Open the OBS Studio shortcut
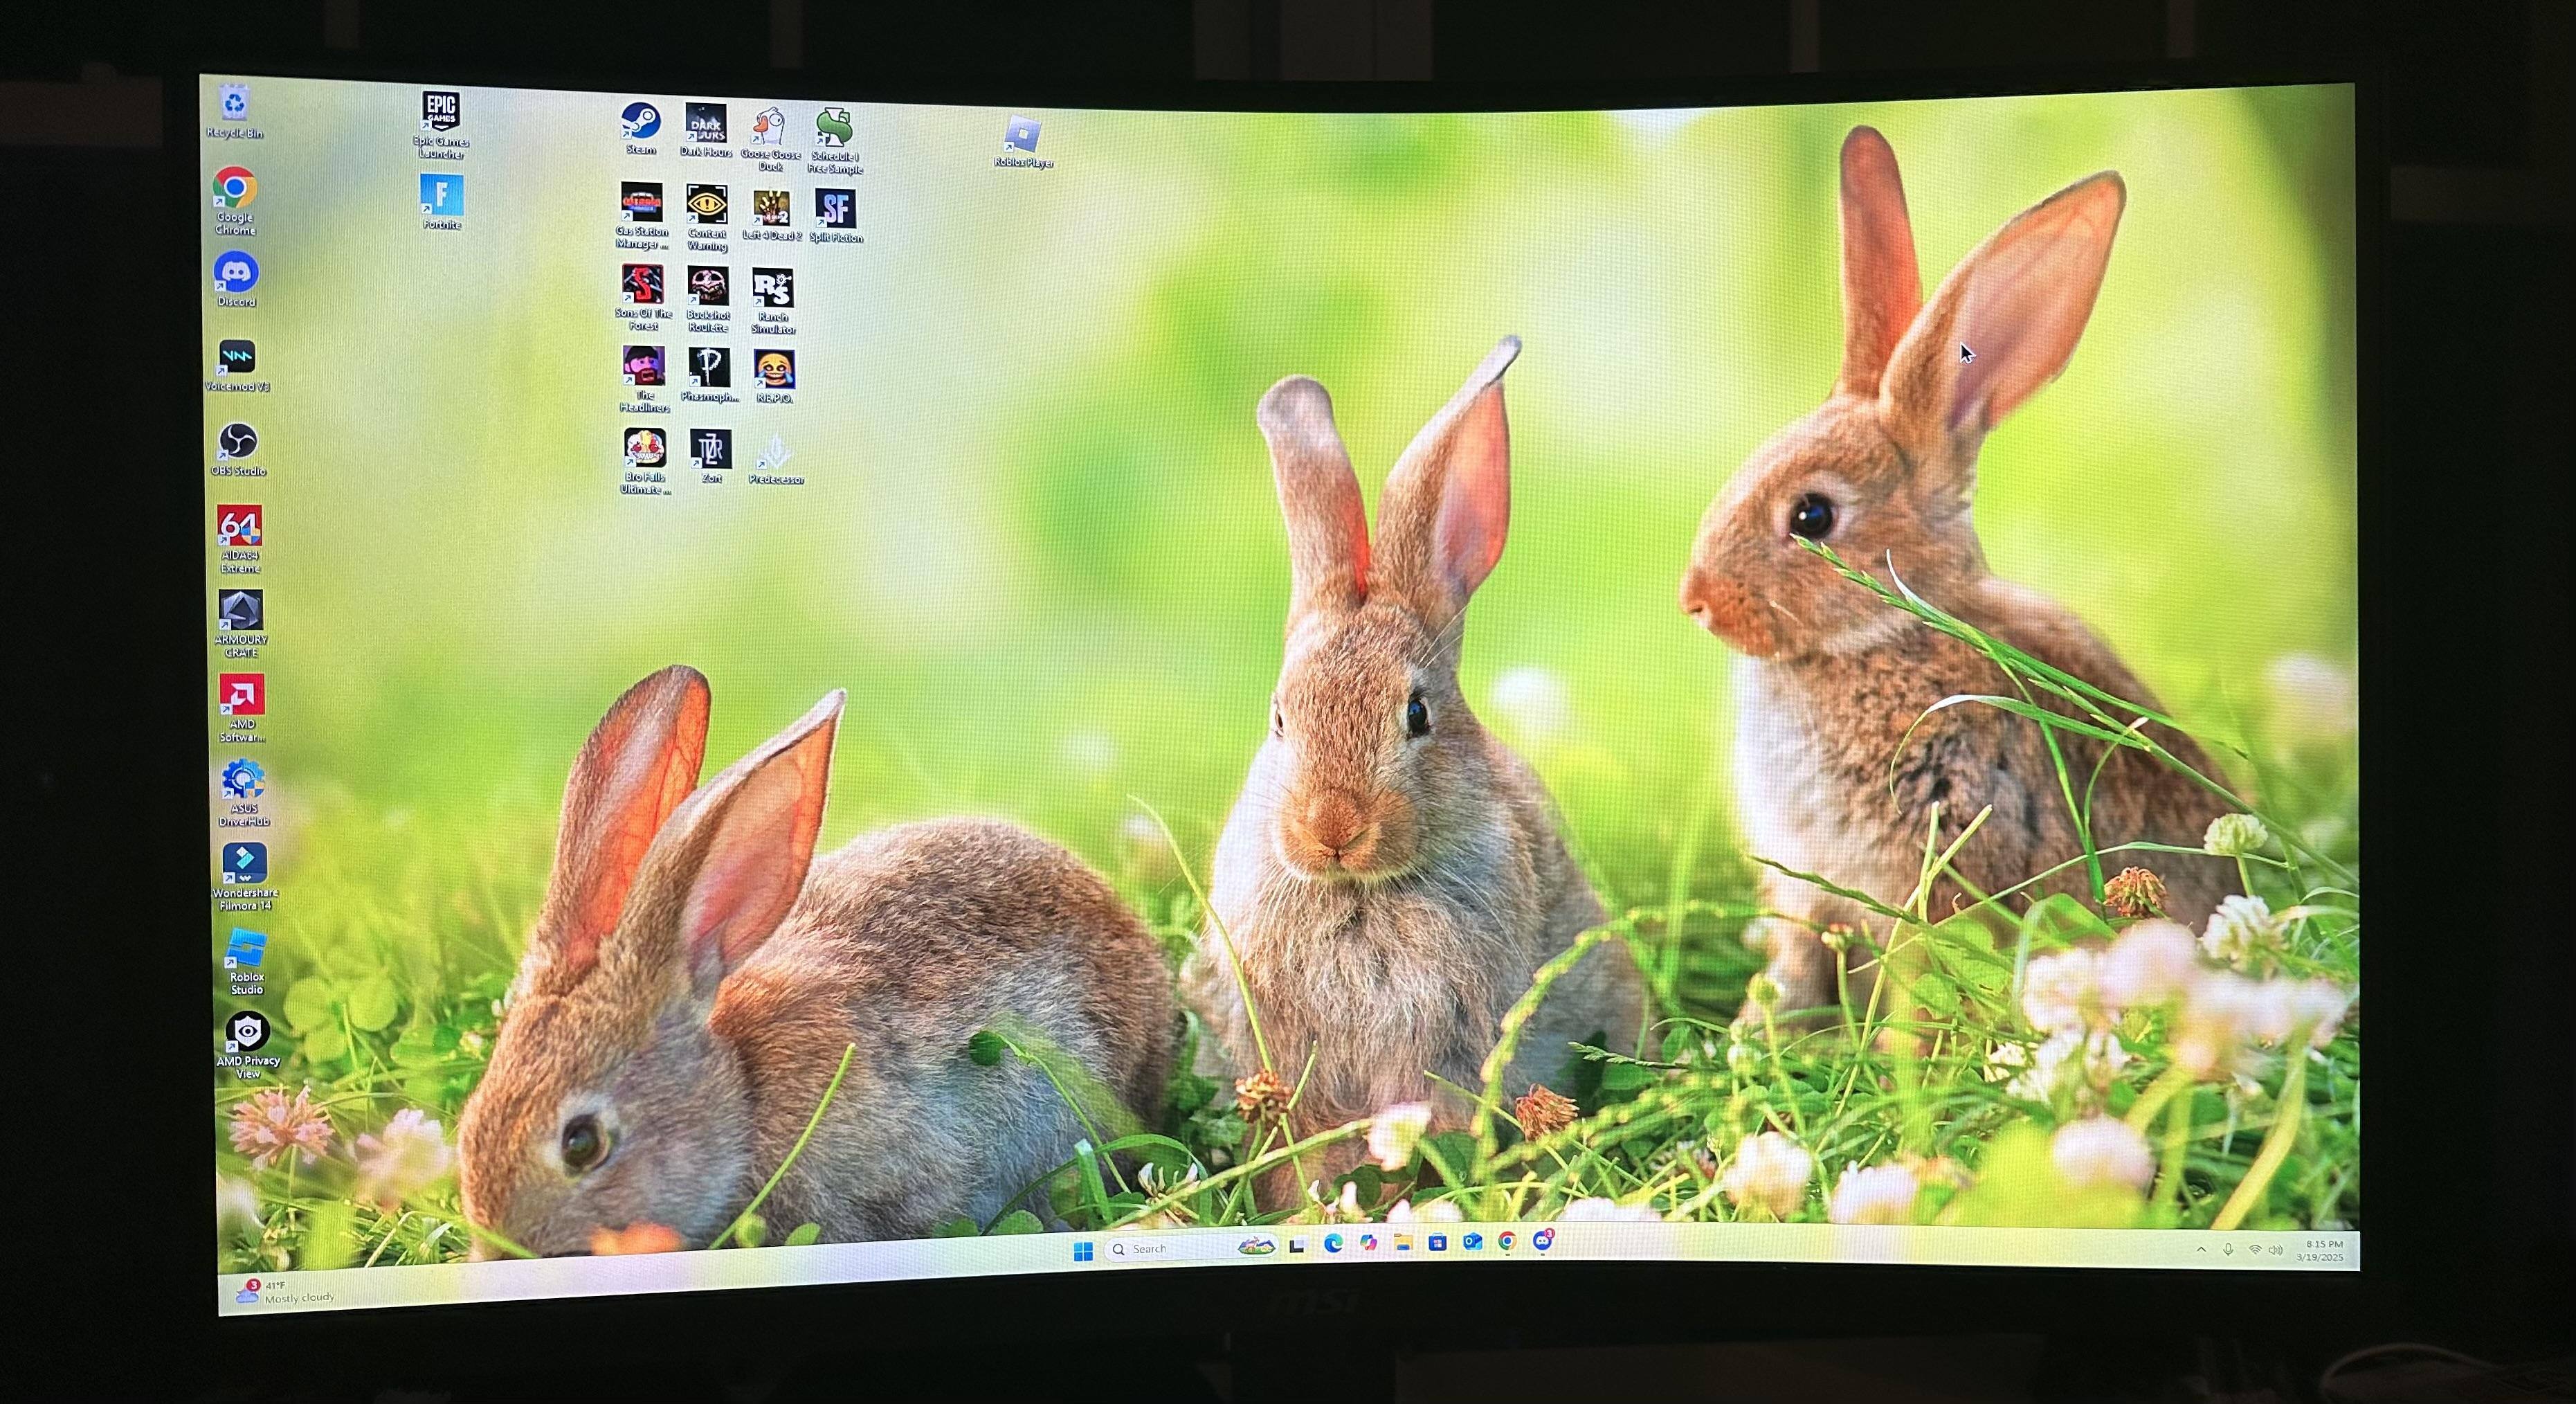This screenshot has width=2576, height=1404. click(238, 442)
